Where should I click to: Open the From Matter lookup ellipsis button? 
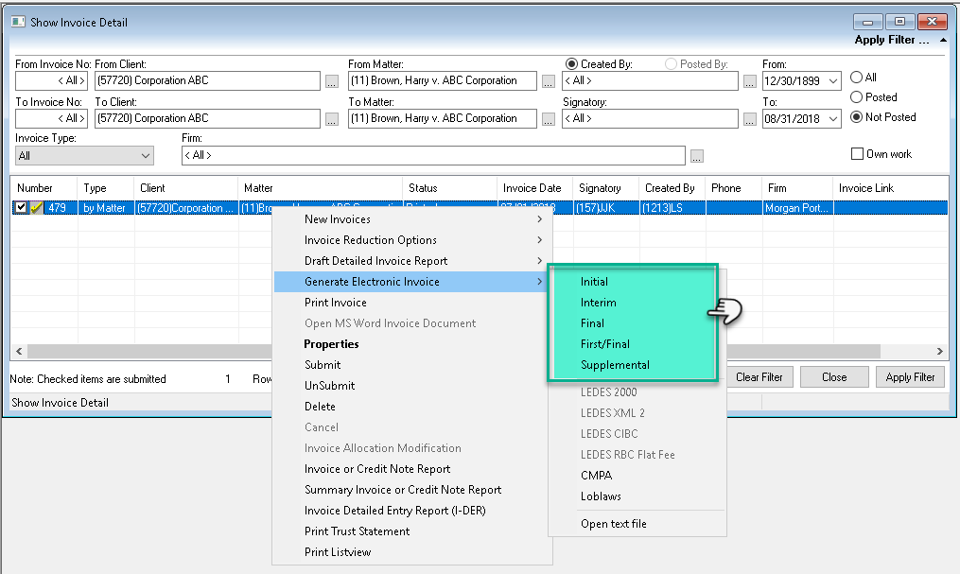pyautogui.click(x=549, y=81)
